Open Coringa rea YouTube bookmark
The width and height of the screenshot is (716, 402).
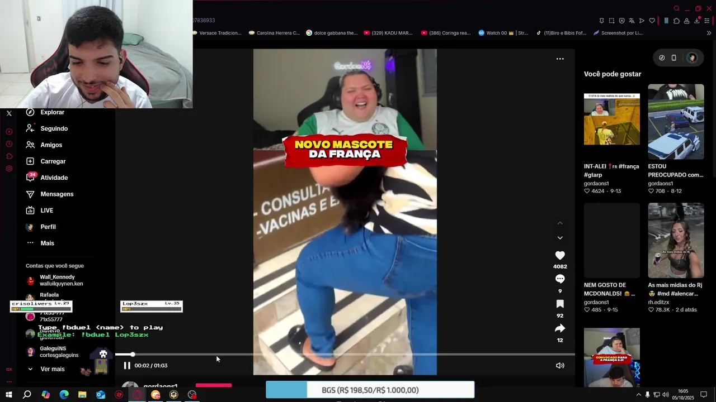[446, 33]
